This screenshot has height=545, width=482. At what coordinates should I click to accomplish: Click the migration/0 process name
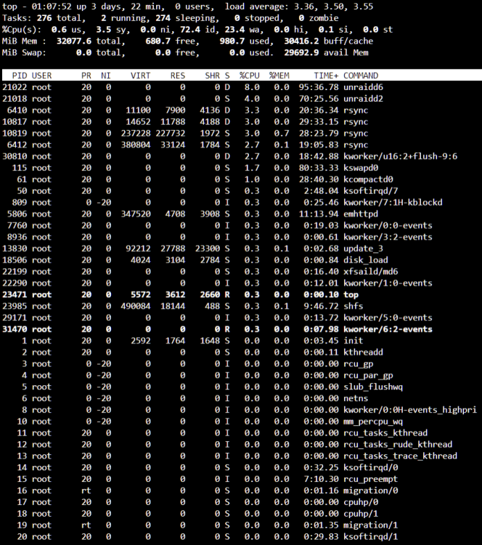[x=370, y=490]
